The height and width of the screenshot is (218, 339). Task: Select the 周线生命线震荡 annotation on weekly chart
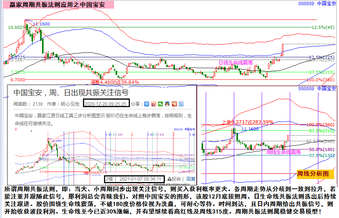(283, 152)
